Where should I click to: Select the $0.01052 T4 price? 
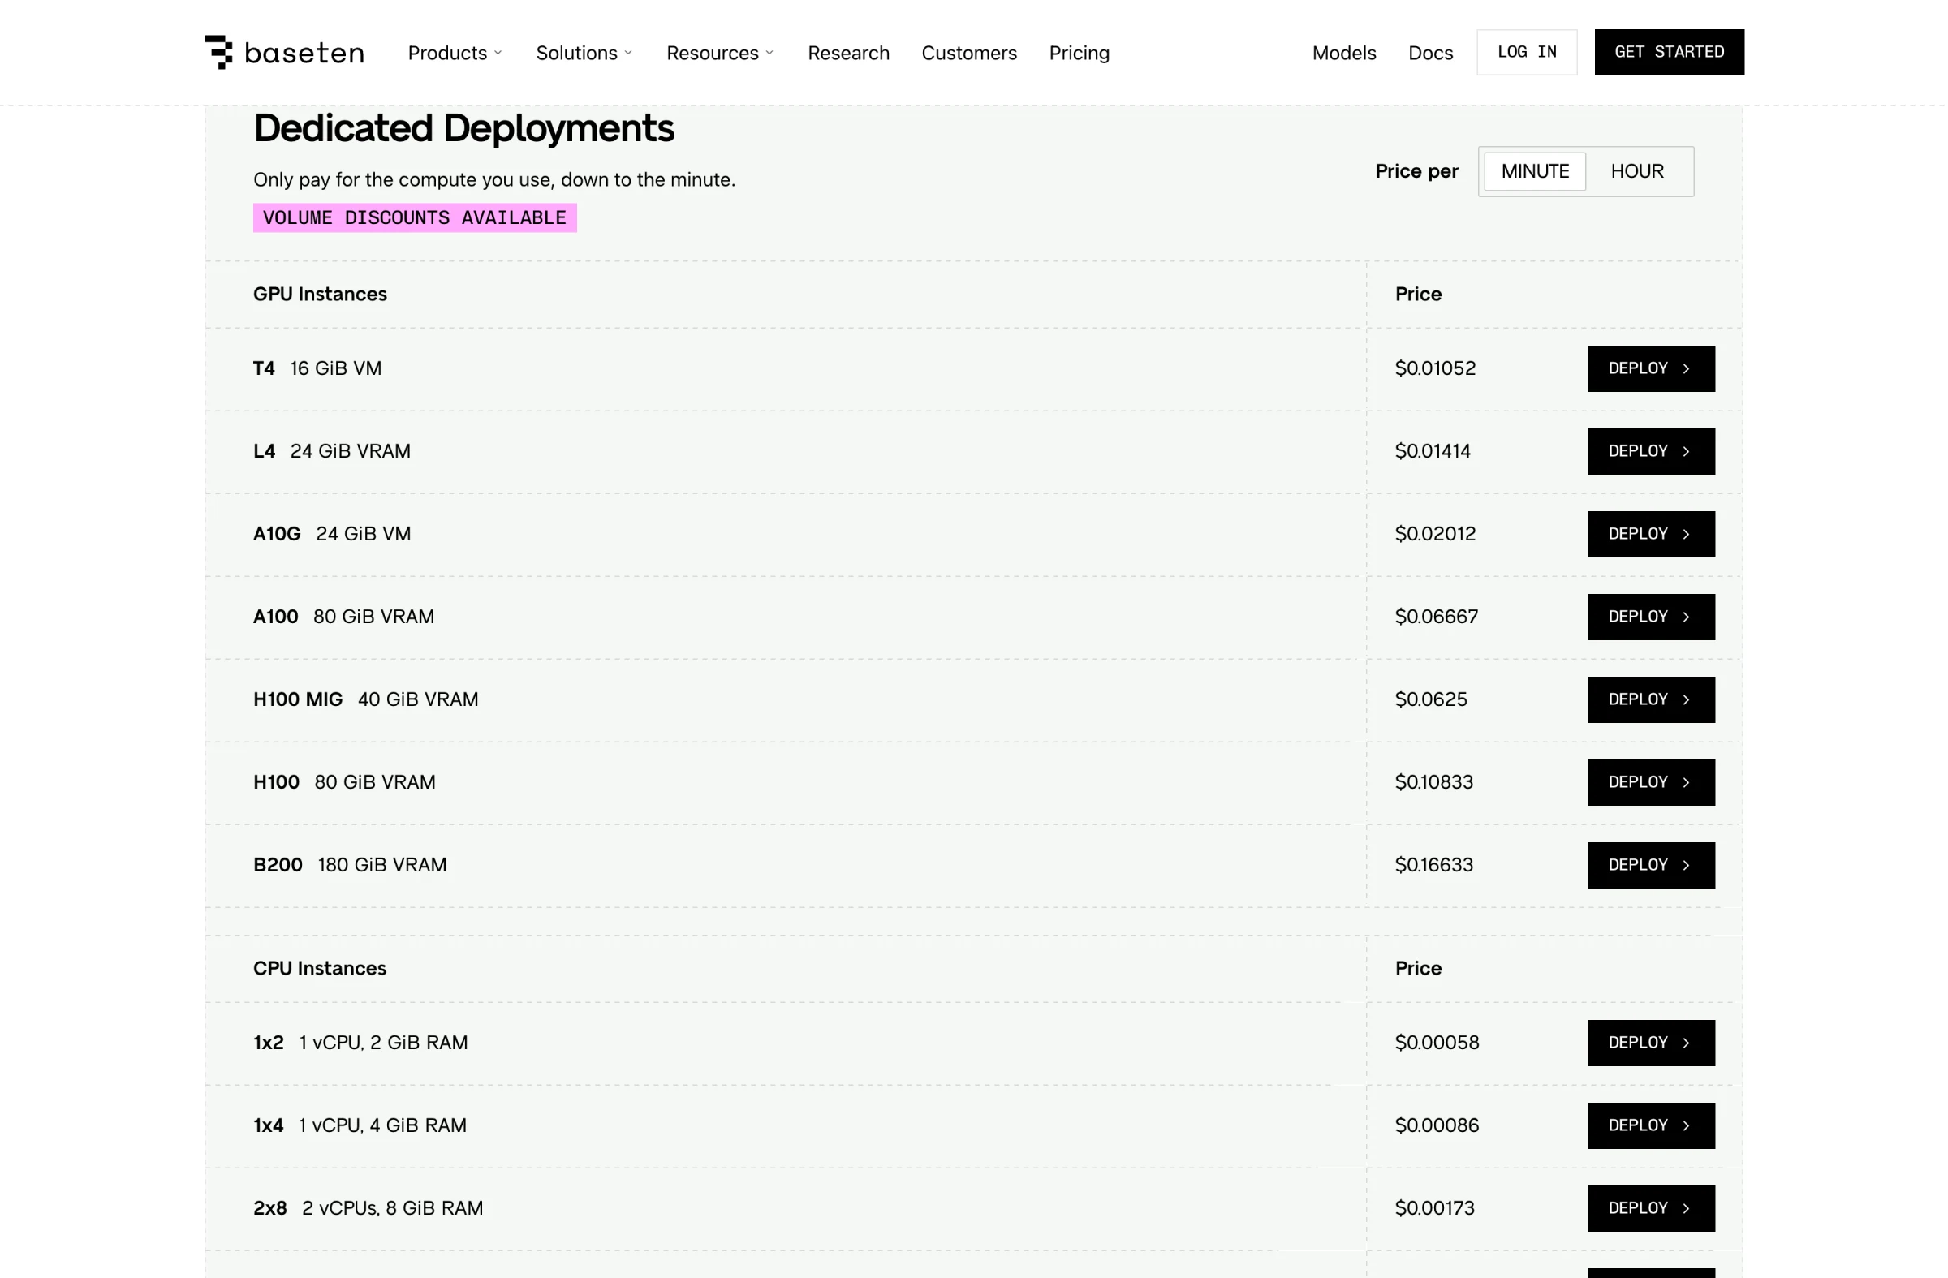1435,368
